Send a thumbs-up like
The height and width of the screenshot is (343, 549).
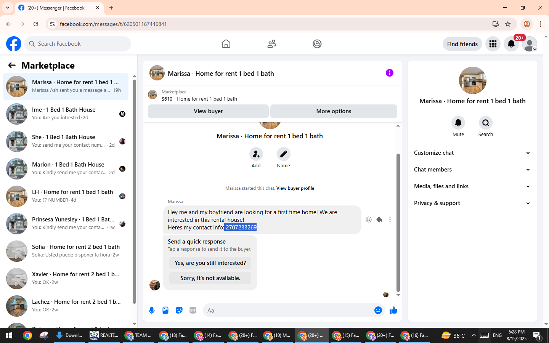(x=393, y=310)
